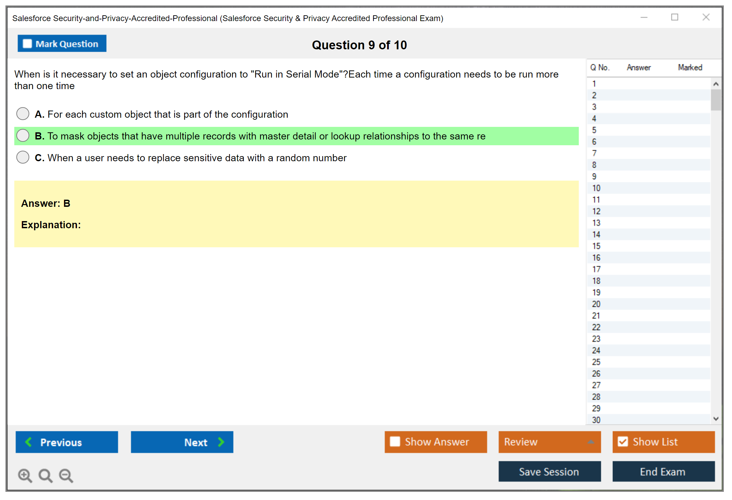The height and width of the screenshot is (500, 732).
Task: Enable the Show Answer checkbox
Action: (x=395, y=441)
